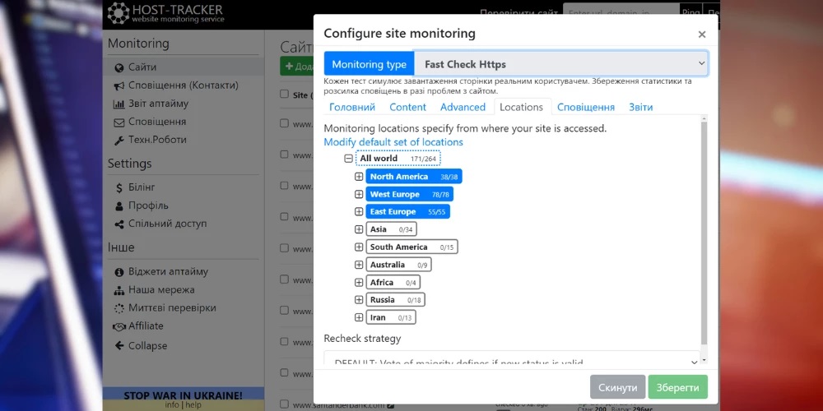Click the wrench icon for Техн.Роботи
The height and width of the screenshot is (411, 823).
point(119,140)
